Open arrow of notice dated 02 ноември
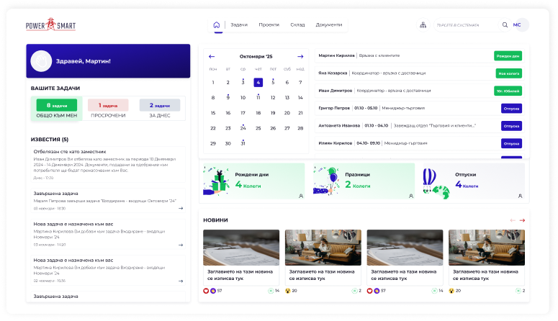 tap(181, 281)
